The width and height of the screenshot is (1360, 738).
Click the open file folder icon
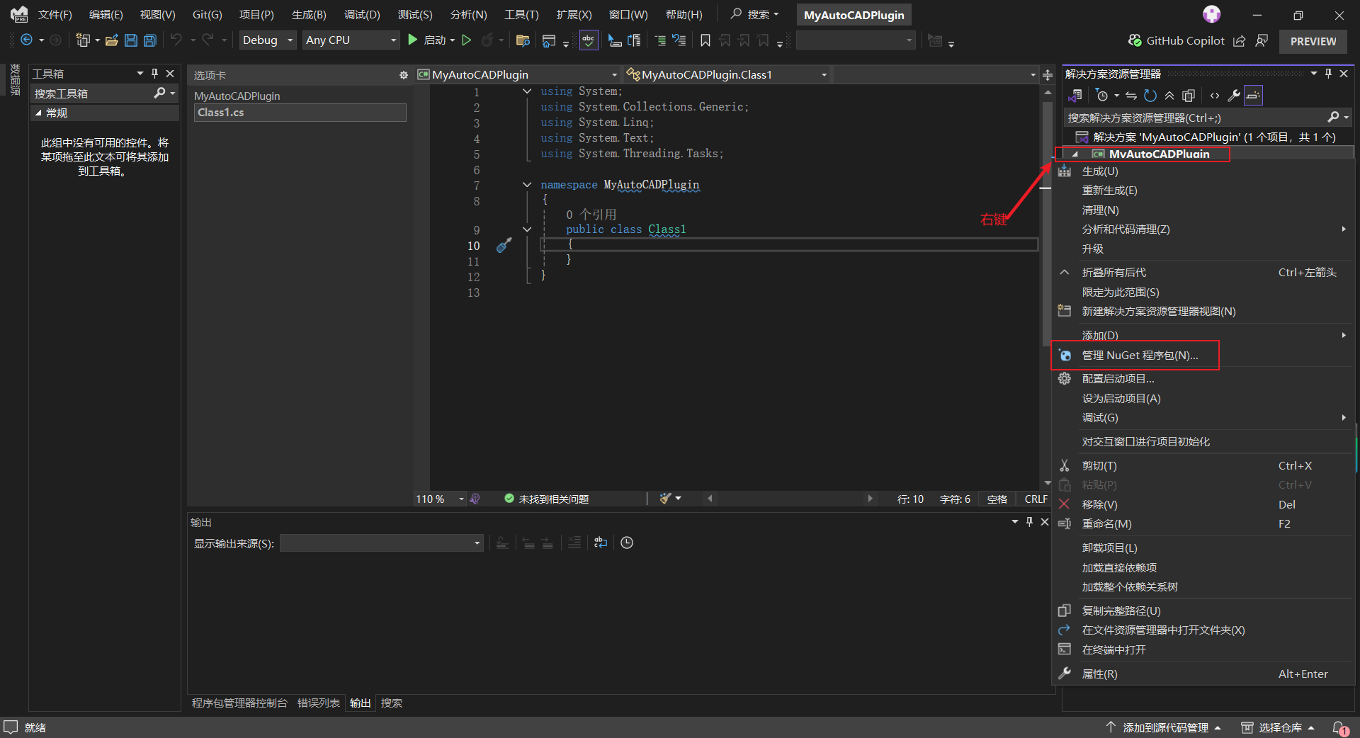click(111, 40)
